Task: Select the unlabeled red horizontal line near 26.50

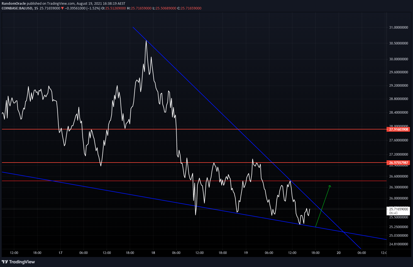Action: point(194,181)
